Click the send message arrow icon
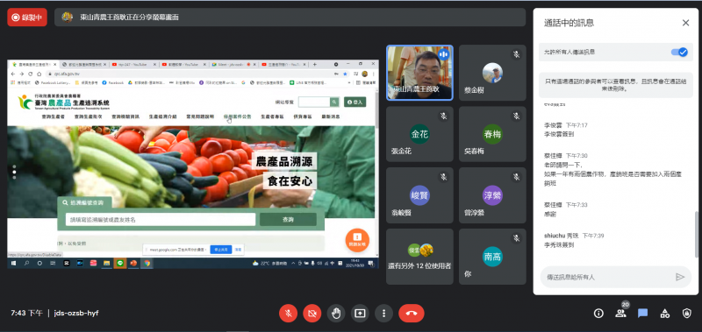The height and width of the screenshot is (332, 702). tap(680, 277)
